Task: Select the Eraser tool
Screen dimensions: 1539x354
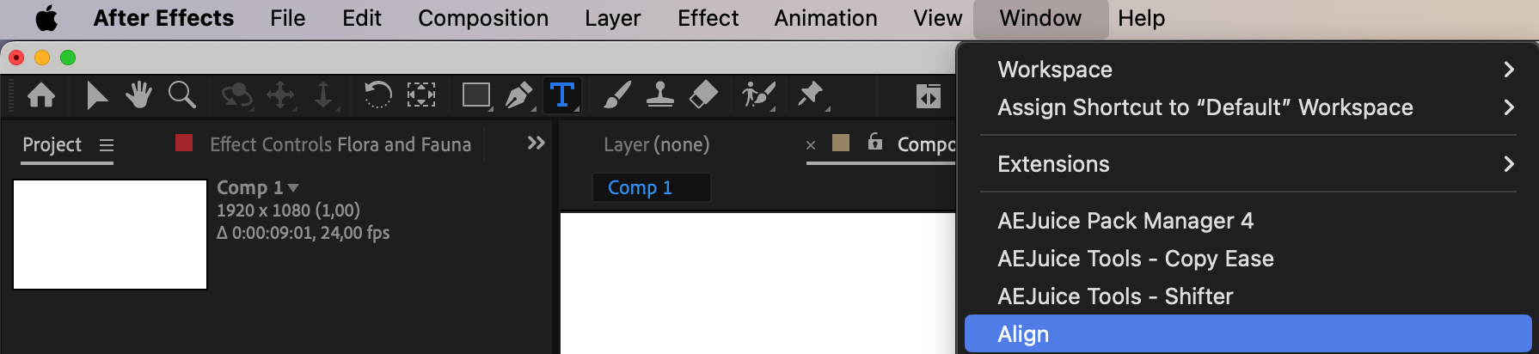Action: coord(703,95)
